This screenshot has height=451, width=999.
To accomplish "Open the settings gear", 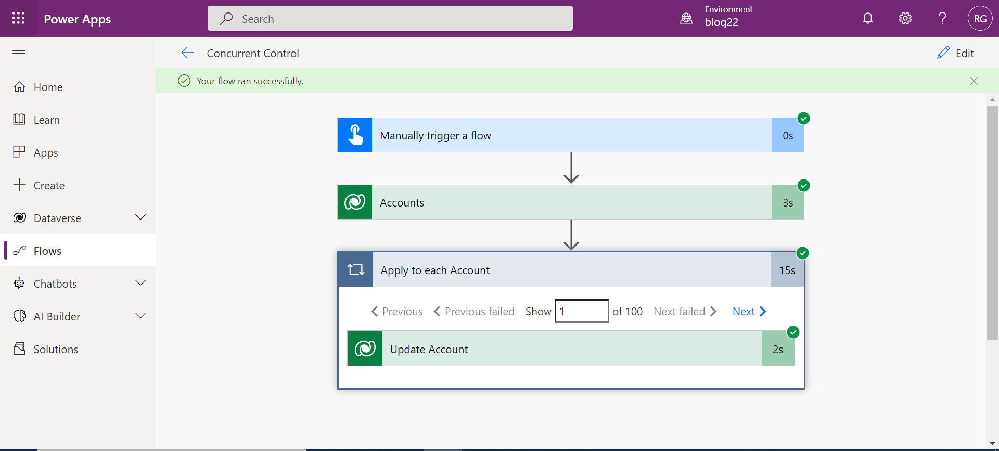I will 905,19.
